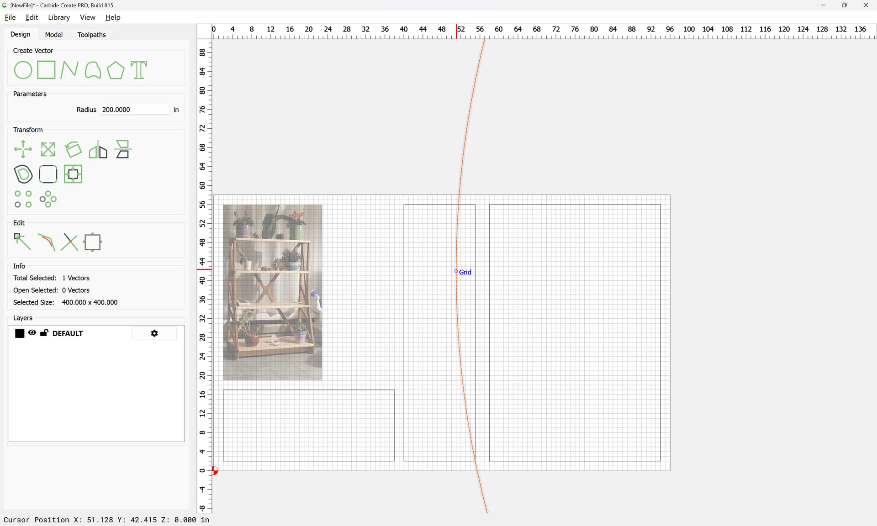Activate the Trim Vectors tool
The height and width of the screenshot is (526, 877).
tap(69, 242)
